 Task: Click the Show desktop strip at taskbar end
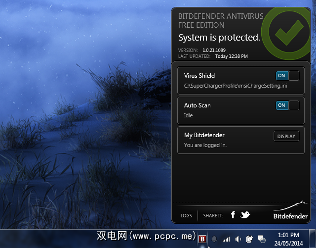(313, 239)
